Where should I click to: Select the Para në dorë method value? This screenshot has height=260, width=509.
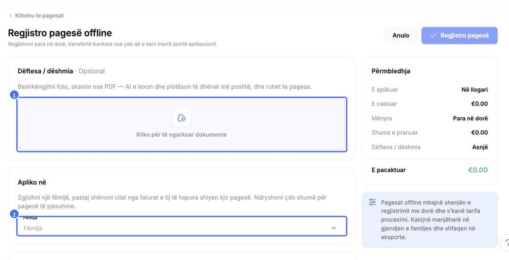click(470, 118)
